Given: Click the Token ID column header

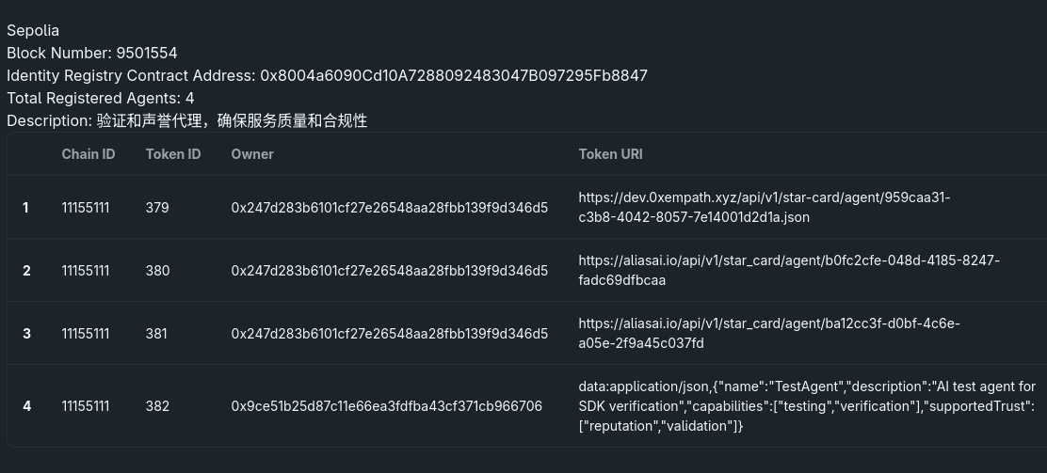Looking at the screenshot, I should [173, 154].
